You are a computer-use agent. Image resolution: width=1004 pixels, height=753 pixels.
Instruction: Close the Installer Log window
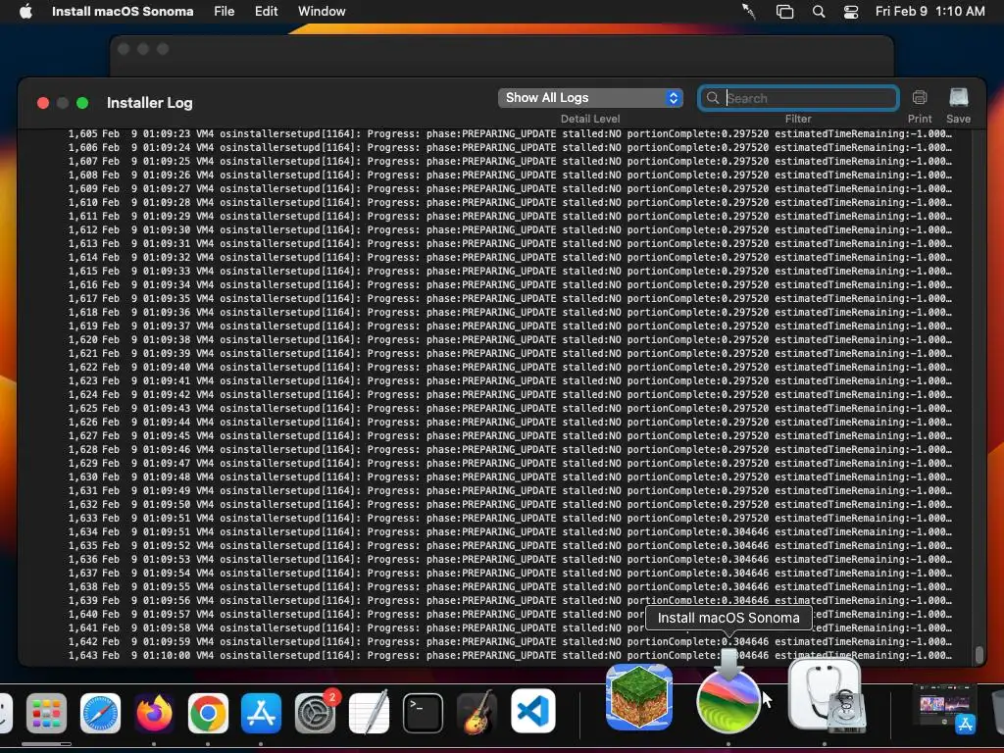[43, 103]
